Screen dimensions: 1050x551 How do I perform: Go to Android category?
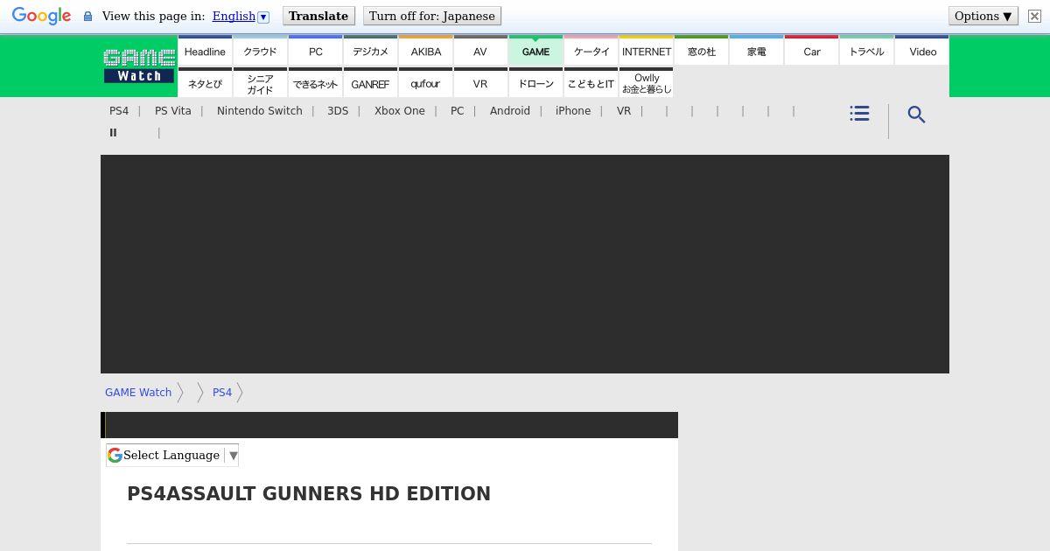[510, 111]
